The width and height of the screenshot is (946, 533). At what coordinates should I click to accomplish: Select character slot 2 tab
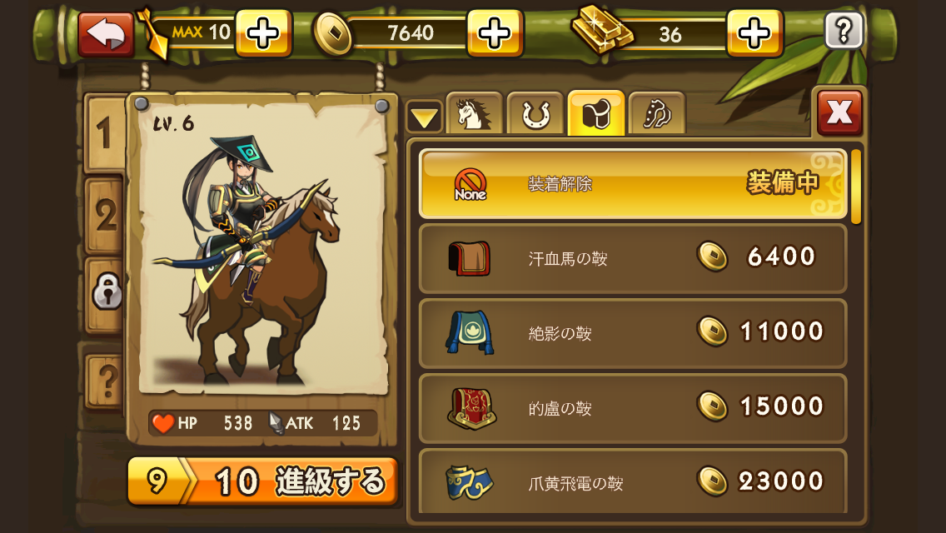pos(105,215)
